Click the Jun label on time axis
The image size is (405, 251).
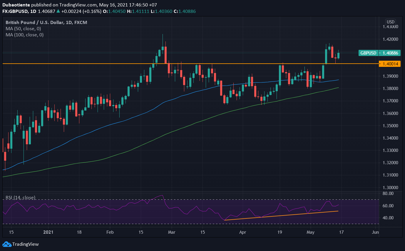(x=375, y=232)
